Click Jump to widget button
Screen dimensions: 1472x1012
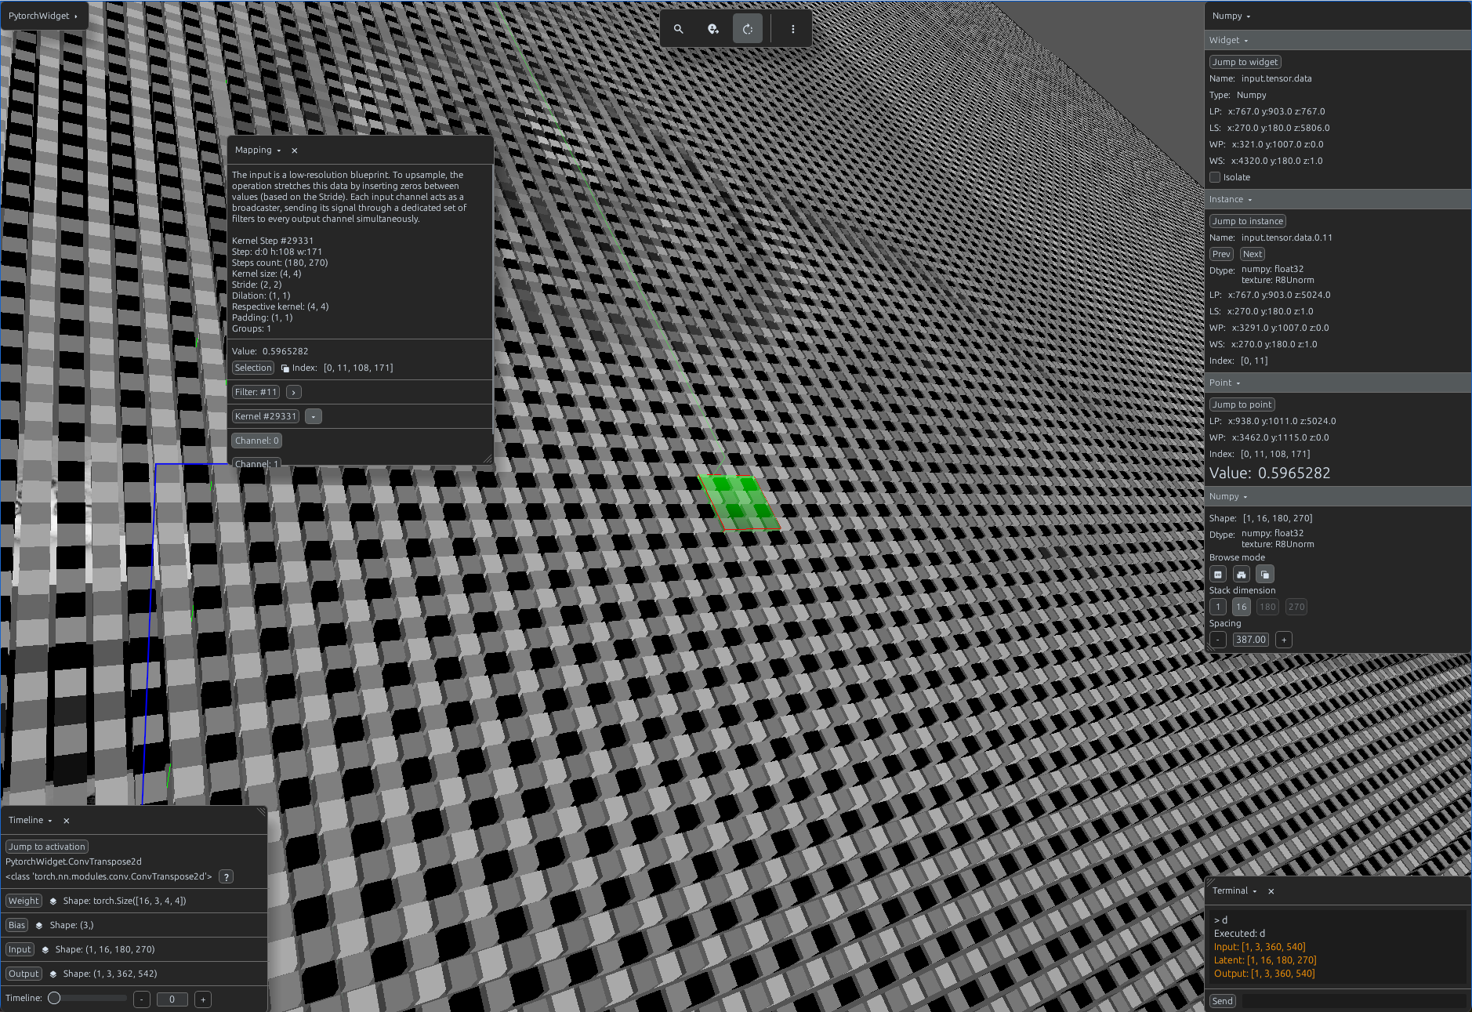click(1245, 62)
